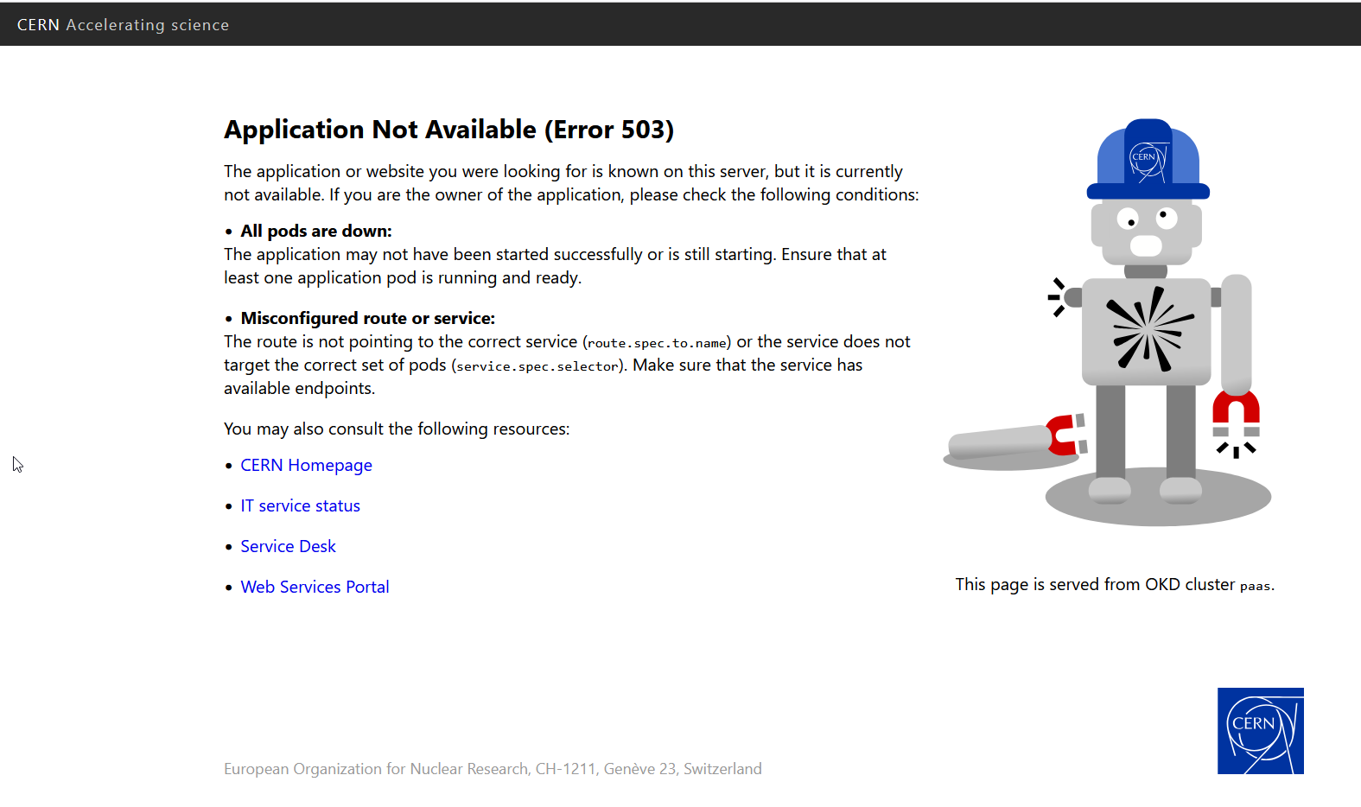
Task: Open the IT service status link
Action: point(300,505)
